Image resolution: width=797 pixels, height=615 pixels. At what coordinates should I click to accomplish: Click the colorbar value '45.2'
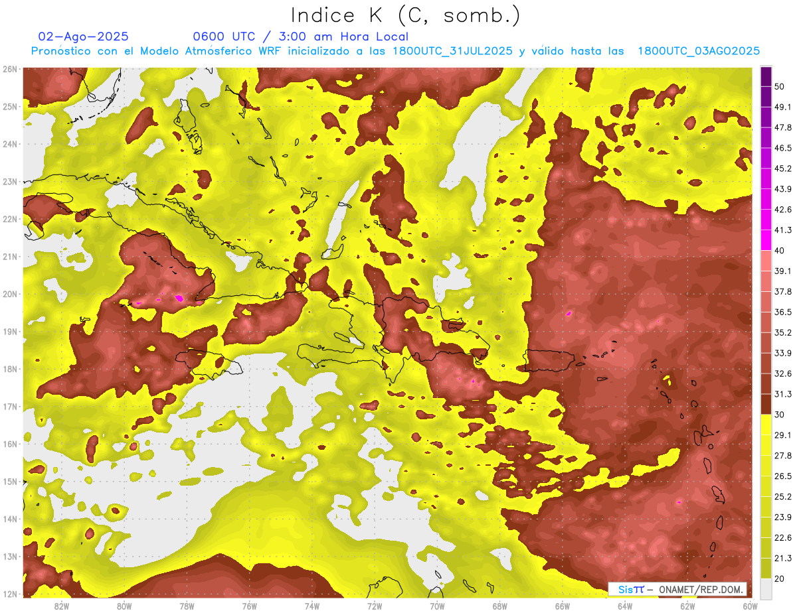click(x=783, y=169)
